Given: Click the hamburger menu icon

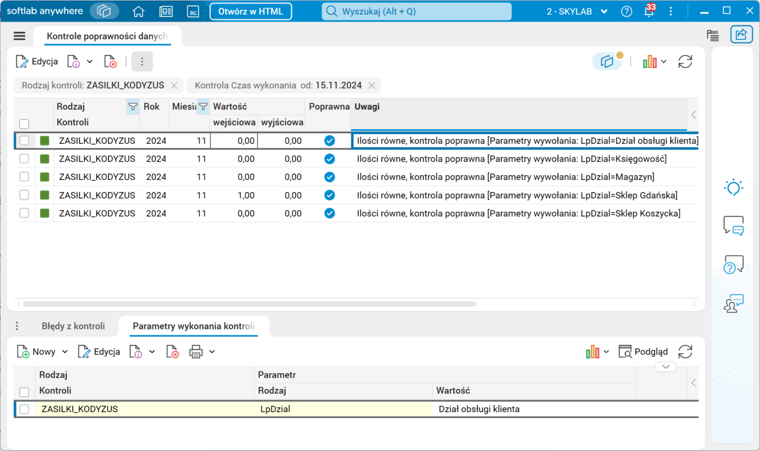Looking at the screenshot, I should pos(19,36).
